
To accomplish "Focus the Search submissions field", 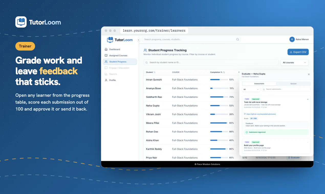I will click(286, 89).
